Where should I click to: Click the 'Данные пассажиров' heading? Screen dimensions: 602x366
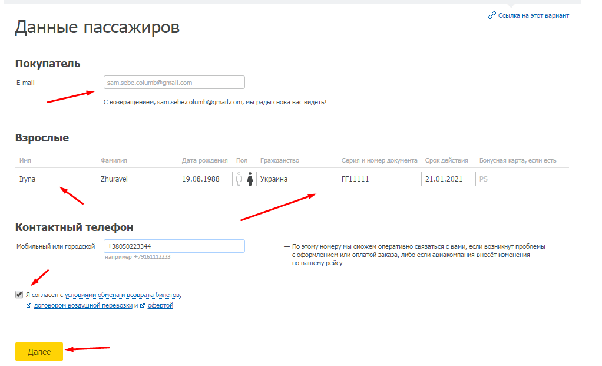(x=97, y=27)
